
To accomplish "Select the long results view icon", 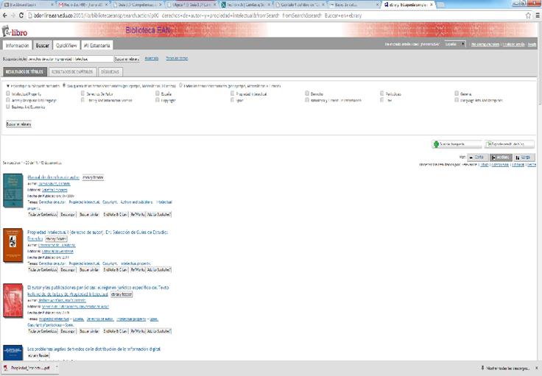I will (x=518, y=157).
